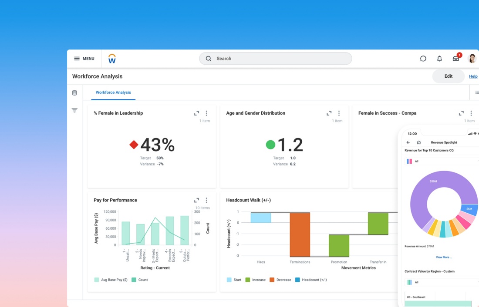This screenshot has width=479, height=307.
Task: Open % Female in Leadership options menu
Action: click(206, 113)
